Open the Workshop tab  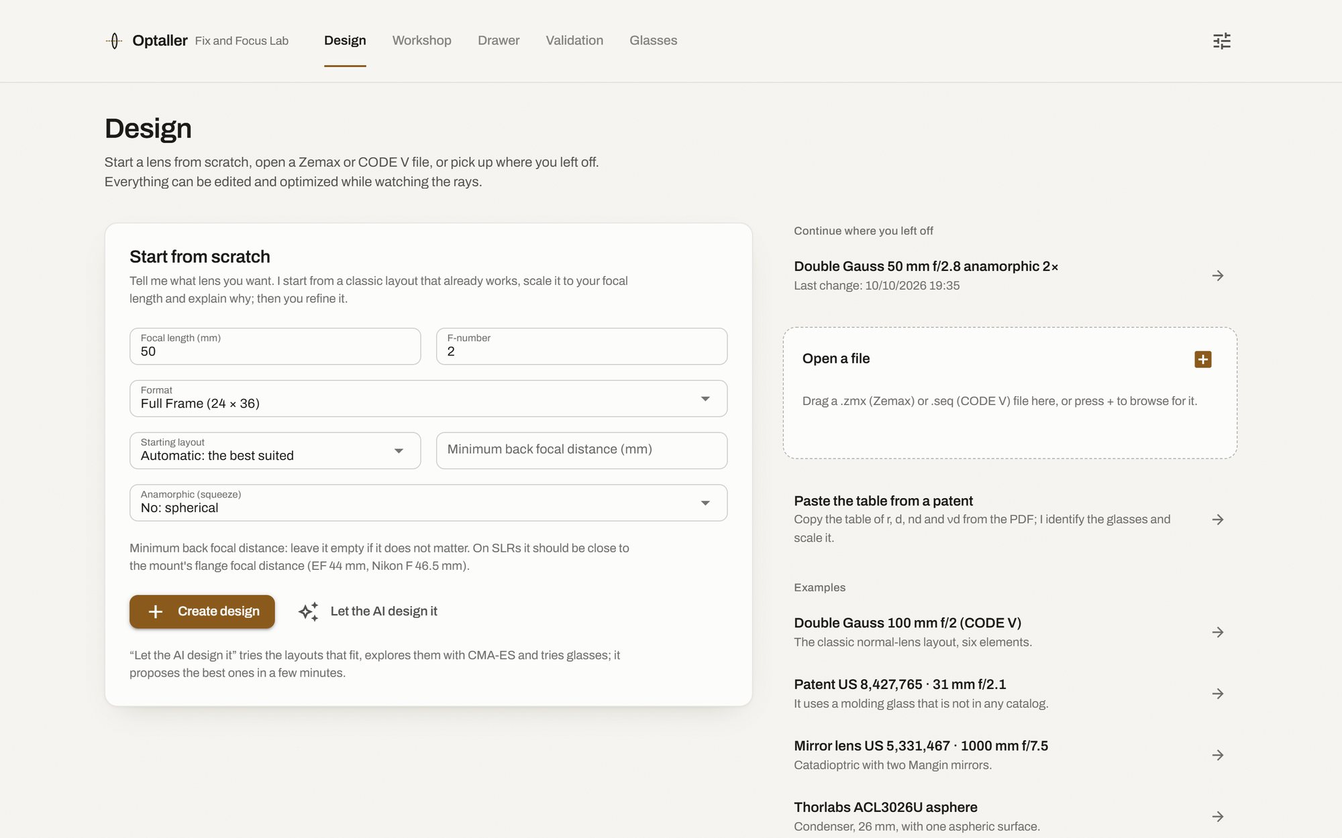pyautogui.click(x=421, y=40)
